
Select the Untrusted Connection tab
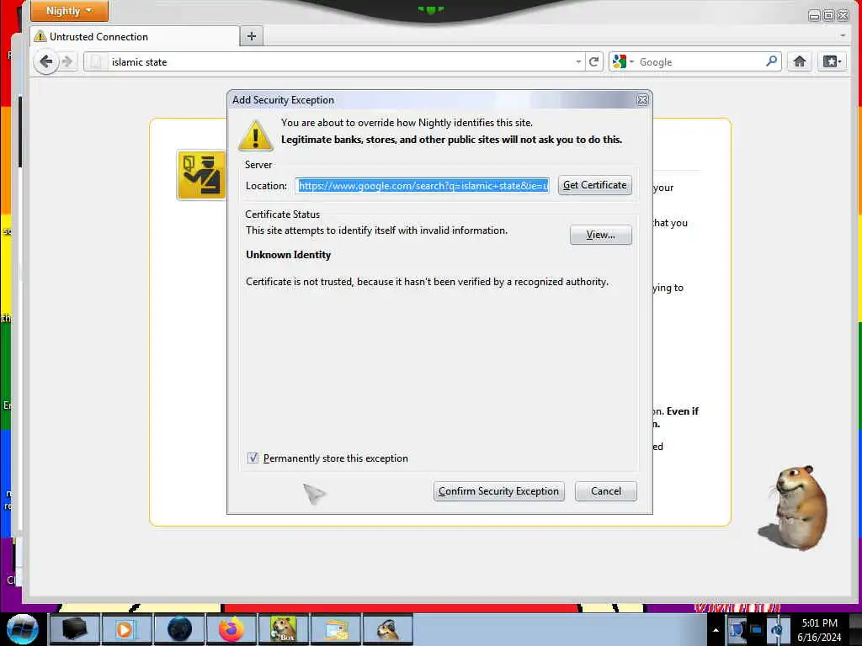(x=135, y=36)
